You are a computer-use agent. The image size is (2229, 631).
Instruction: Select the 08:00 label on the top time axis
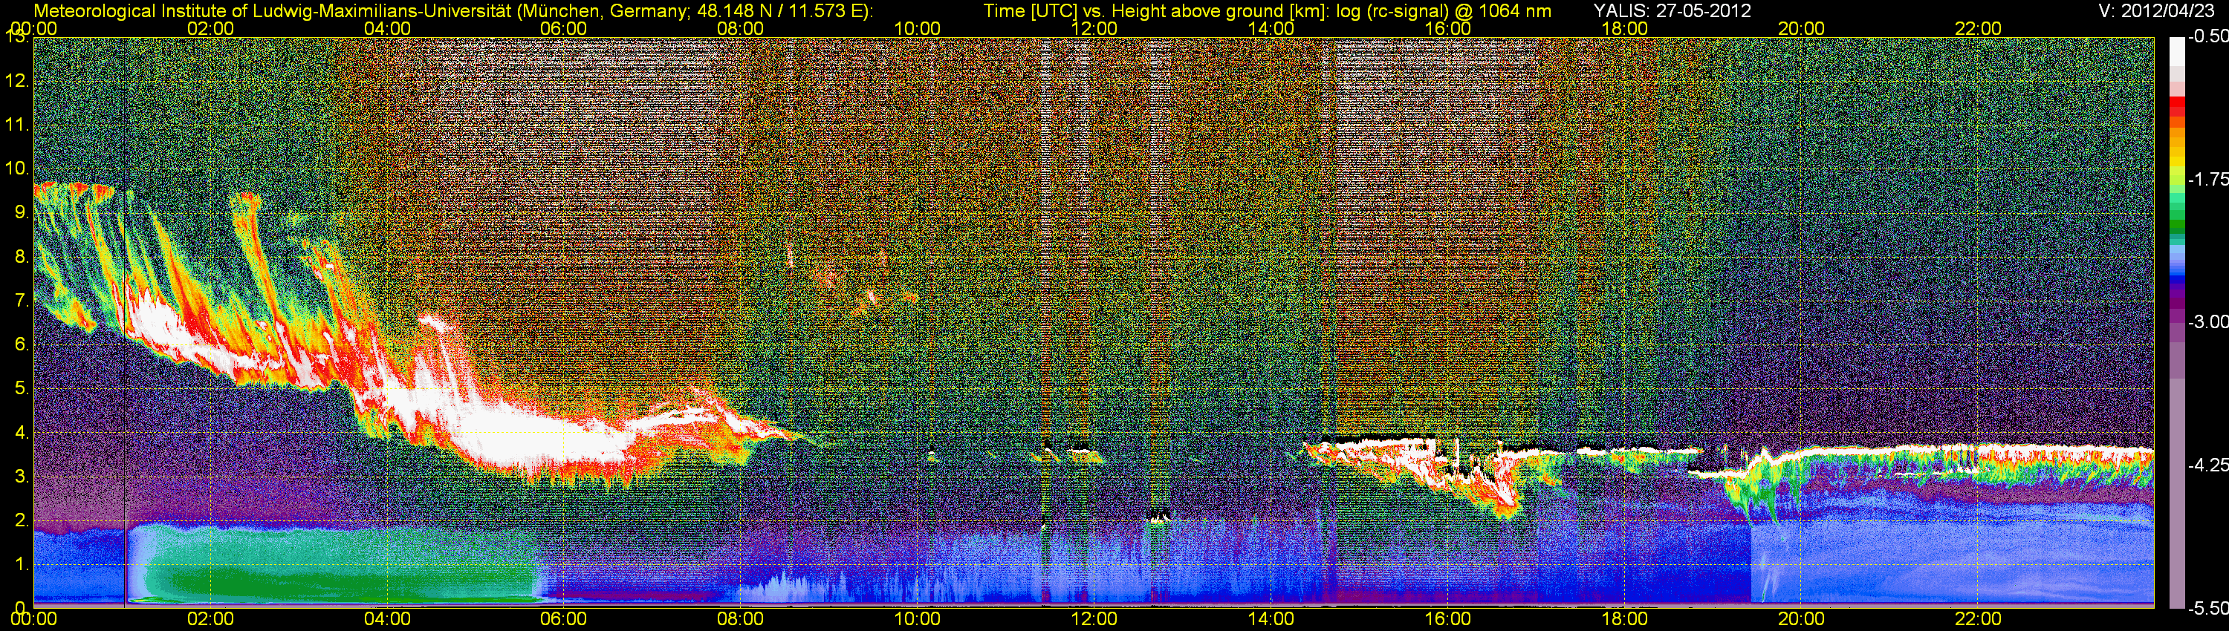[741, 28]
